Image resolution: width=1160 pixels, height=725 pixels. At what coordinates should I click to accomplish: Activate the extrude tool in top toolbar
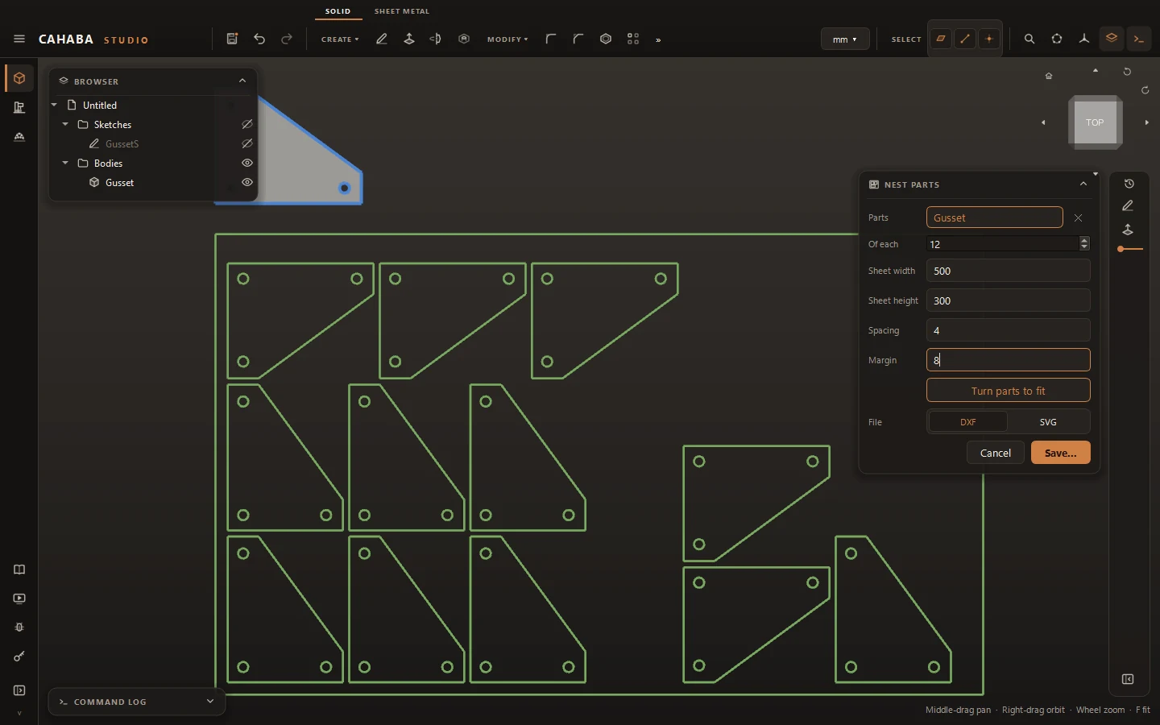[409, 39]
